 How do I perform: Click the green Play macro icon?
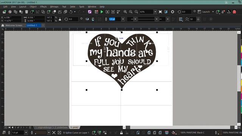point(102,12)
